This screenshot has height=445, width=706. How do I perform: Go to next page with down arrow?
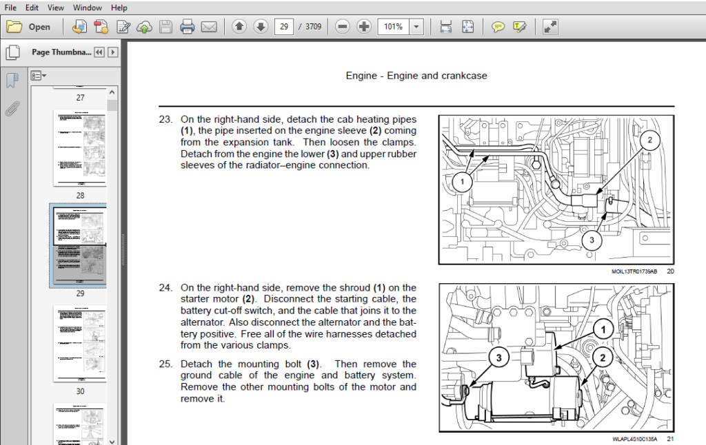click(x=261, y=27)
